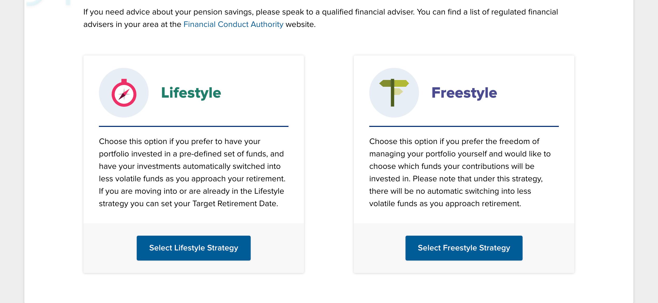Image resolution: width=658 pixels, height=303 pixels.
Task: Click 'less volatile funds as you approach your retirement'
Action: (x=192, y=179)
